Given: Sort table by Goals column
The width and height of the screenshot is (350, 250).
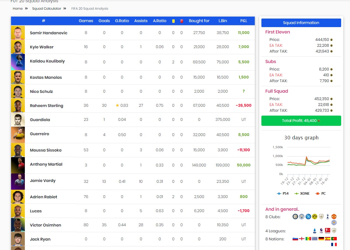Looking at the screenshot, I should (x=104, y=21).
